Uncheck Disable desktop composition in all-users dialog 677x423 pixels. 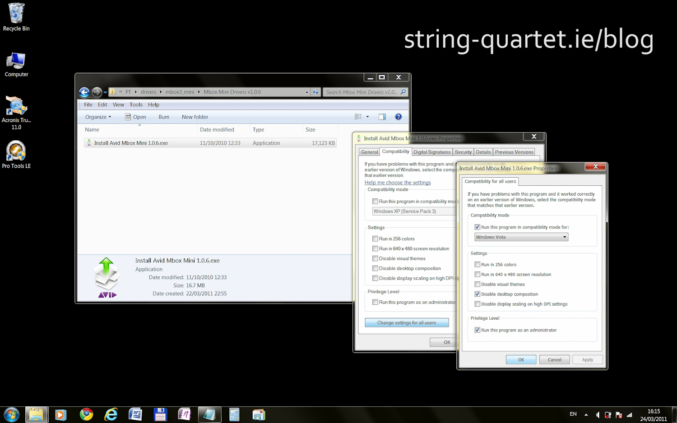pyautogui.click(x=477, y=294)
